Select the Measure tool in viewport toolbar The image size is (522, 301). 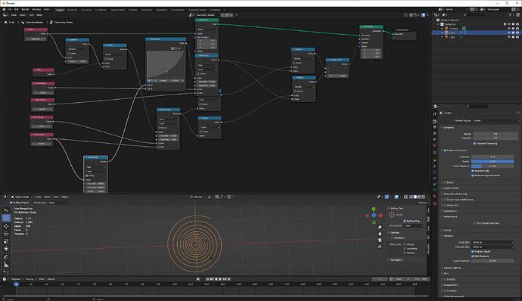click(x=6, y=265)
